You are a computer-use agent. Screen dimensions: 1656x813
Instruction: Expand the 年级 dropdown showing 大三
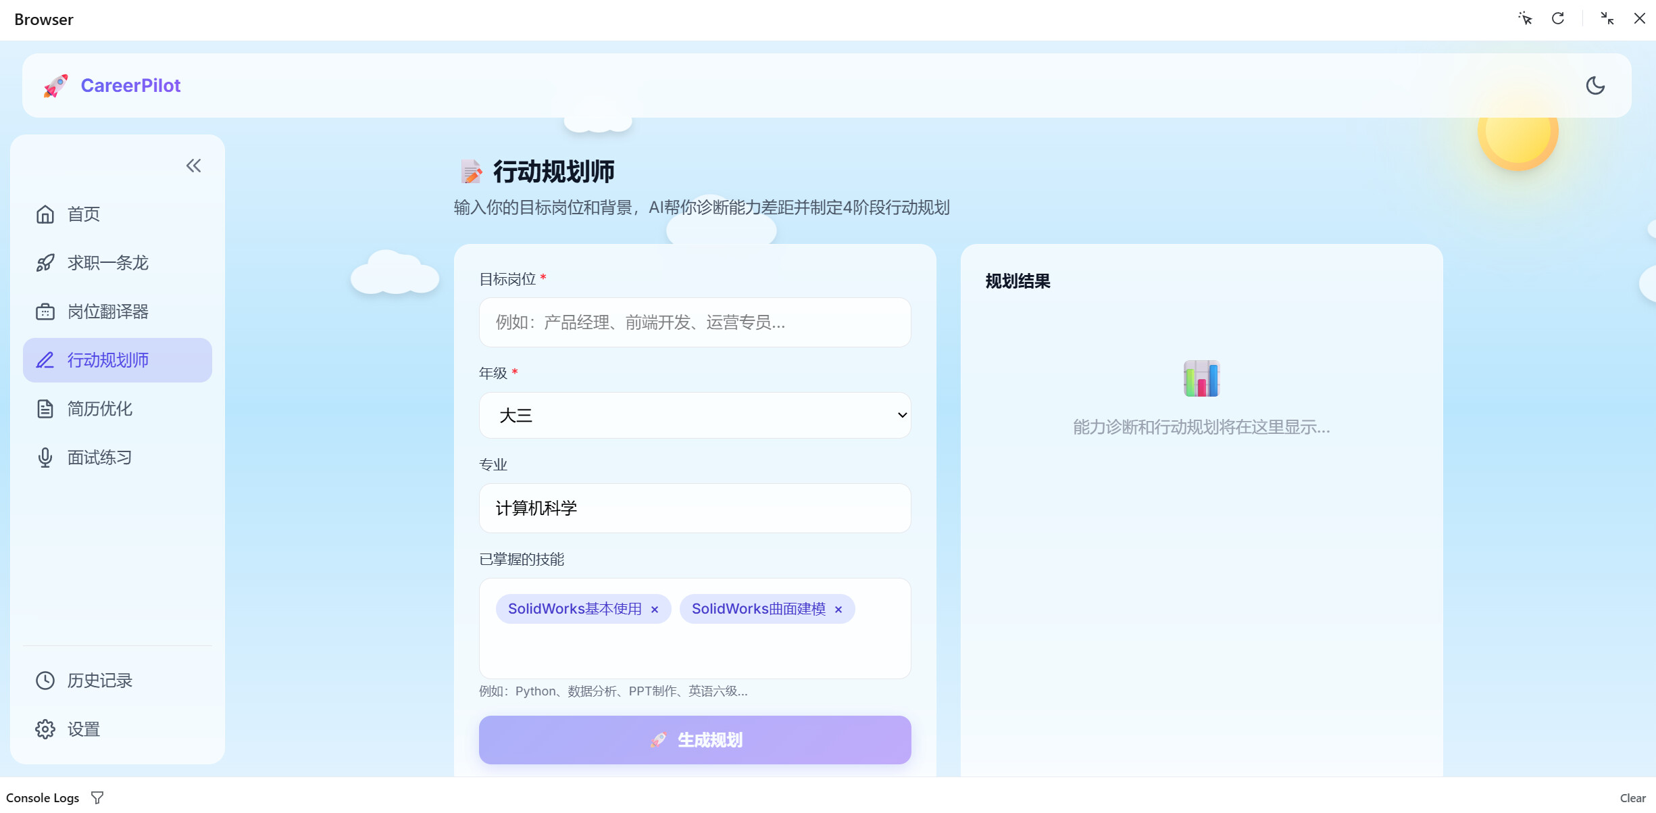point(695,415)
